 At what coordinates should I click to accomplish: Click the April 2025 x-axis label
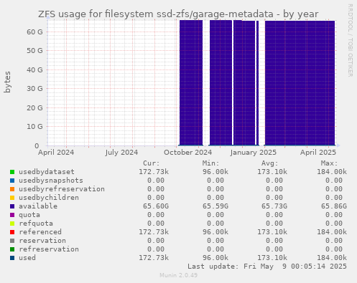318,153
